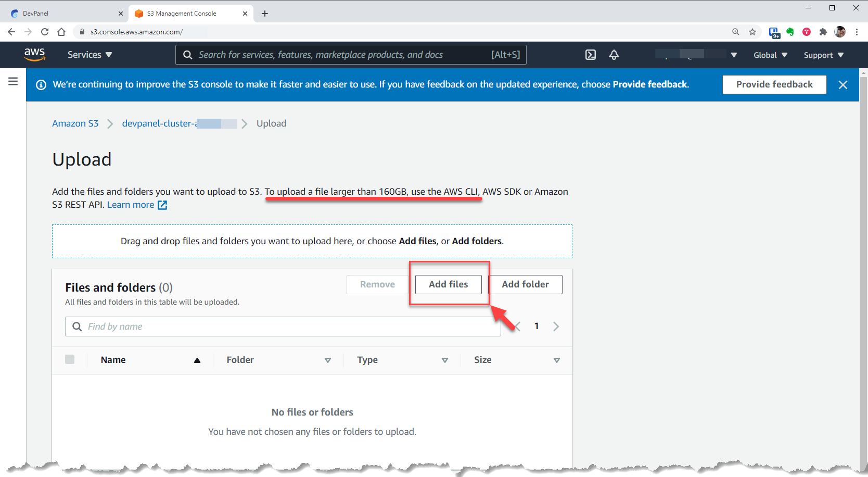The height and width of the screenshot is (477, 868).
Task: Dismiss the S3 feedback banner
Action: [843, 85]
